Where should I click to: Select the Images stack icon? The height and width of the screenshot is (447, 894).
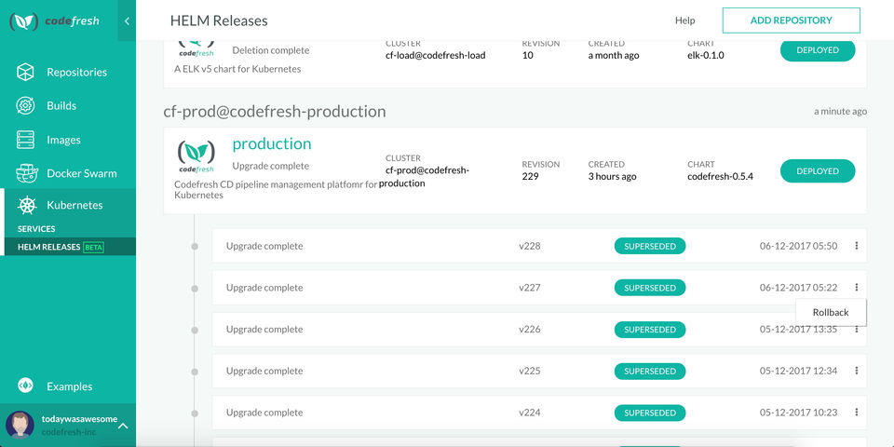[26, 140]
